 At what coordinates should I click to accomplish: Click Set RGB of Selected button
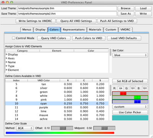(x=130, y=81)
